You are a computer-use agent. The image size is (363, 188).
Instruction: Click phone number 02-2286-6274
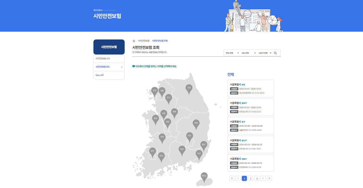pyautogui.click(x=255, y=167)
